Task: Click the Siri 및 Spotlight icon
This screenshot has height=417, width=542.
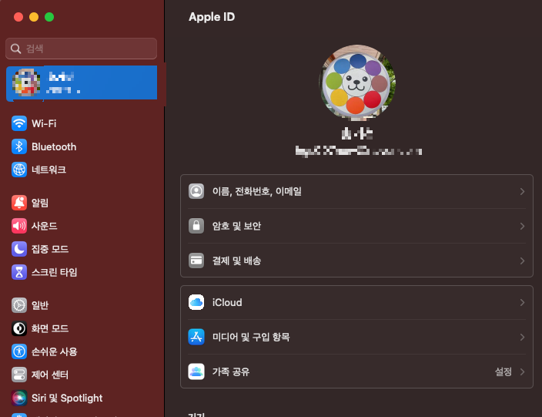Action: (x=19, y=398)
